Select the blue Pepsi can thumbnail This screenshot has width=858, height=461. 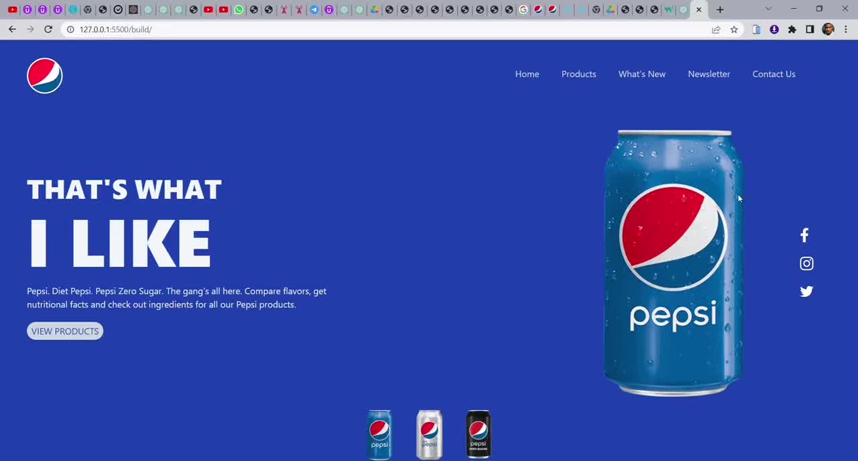point(379,434)
